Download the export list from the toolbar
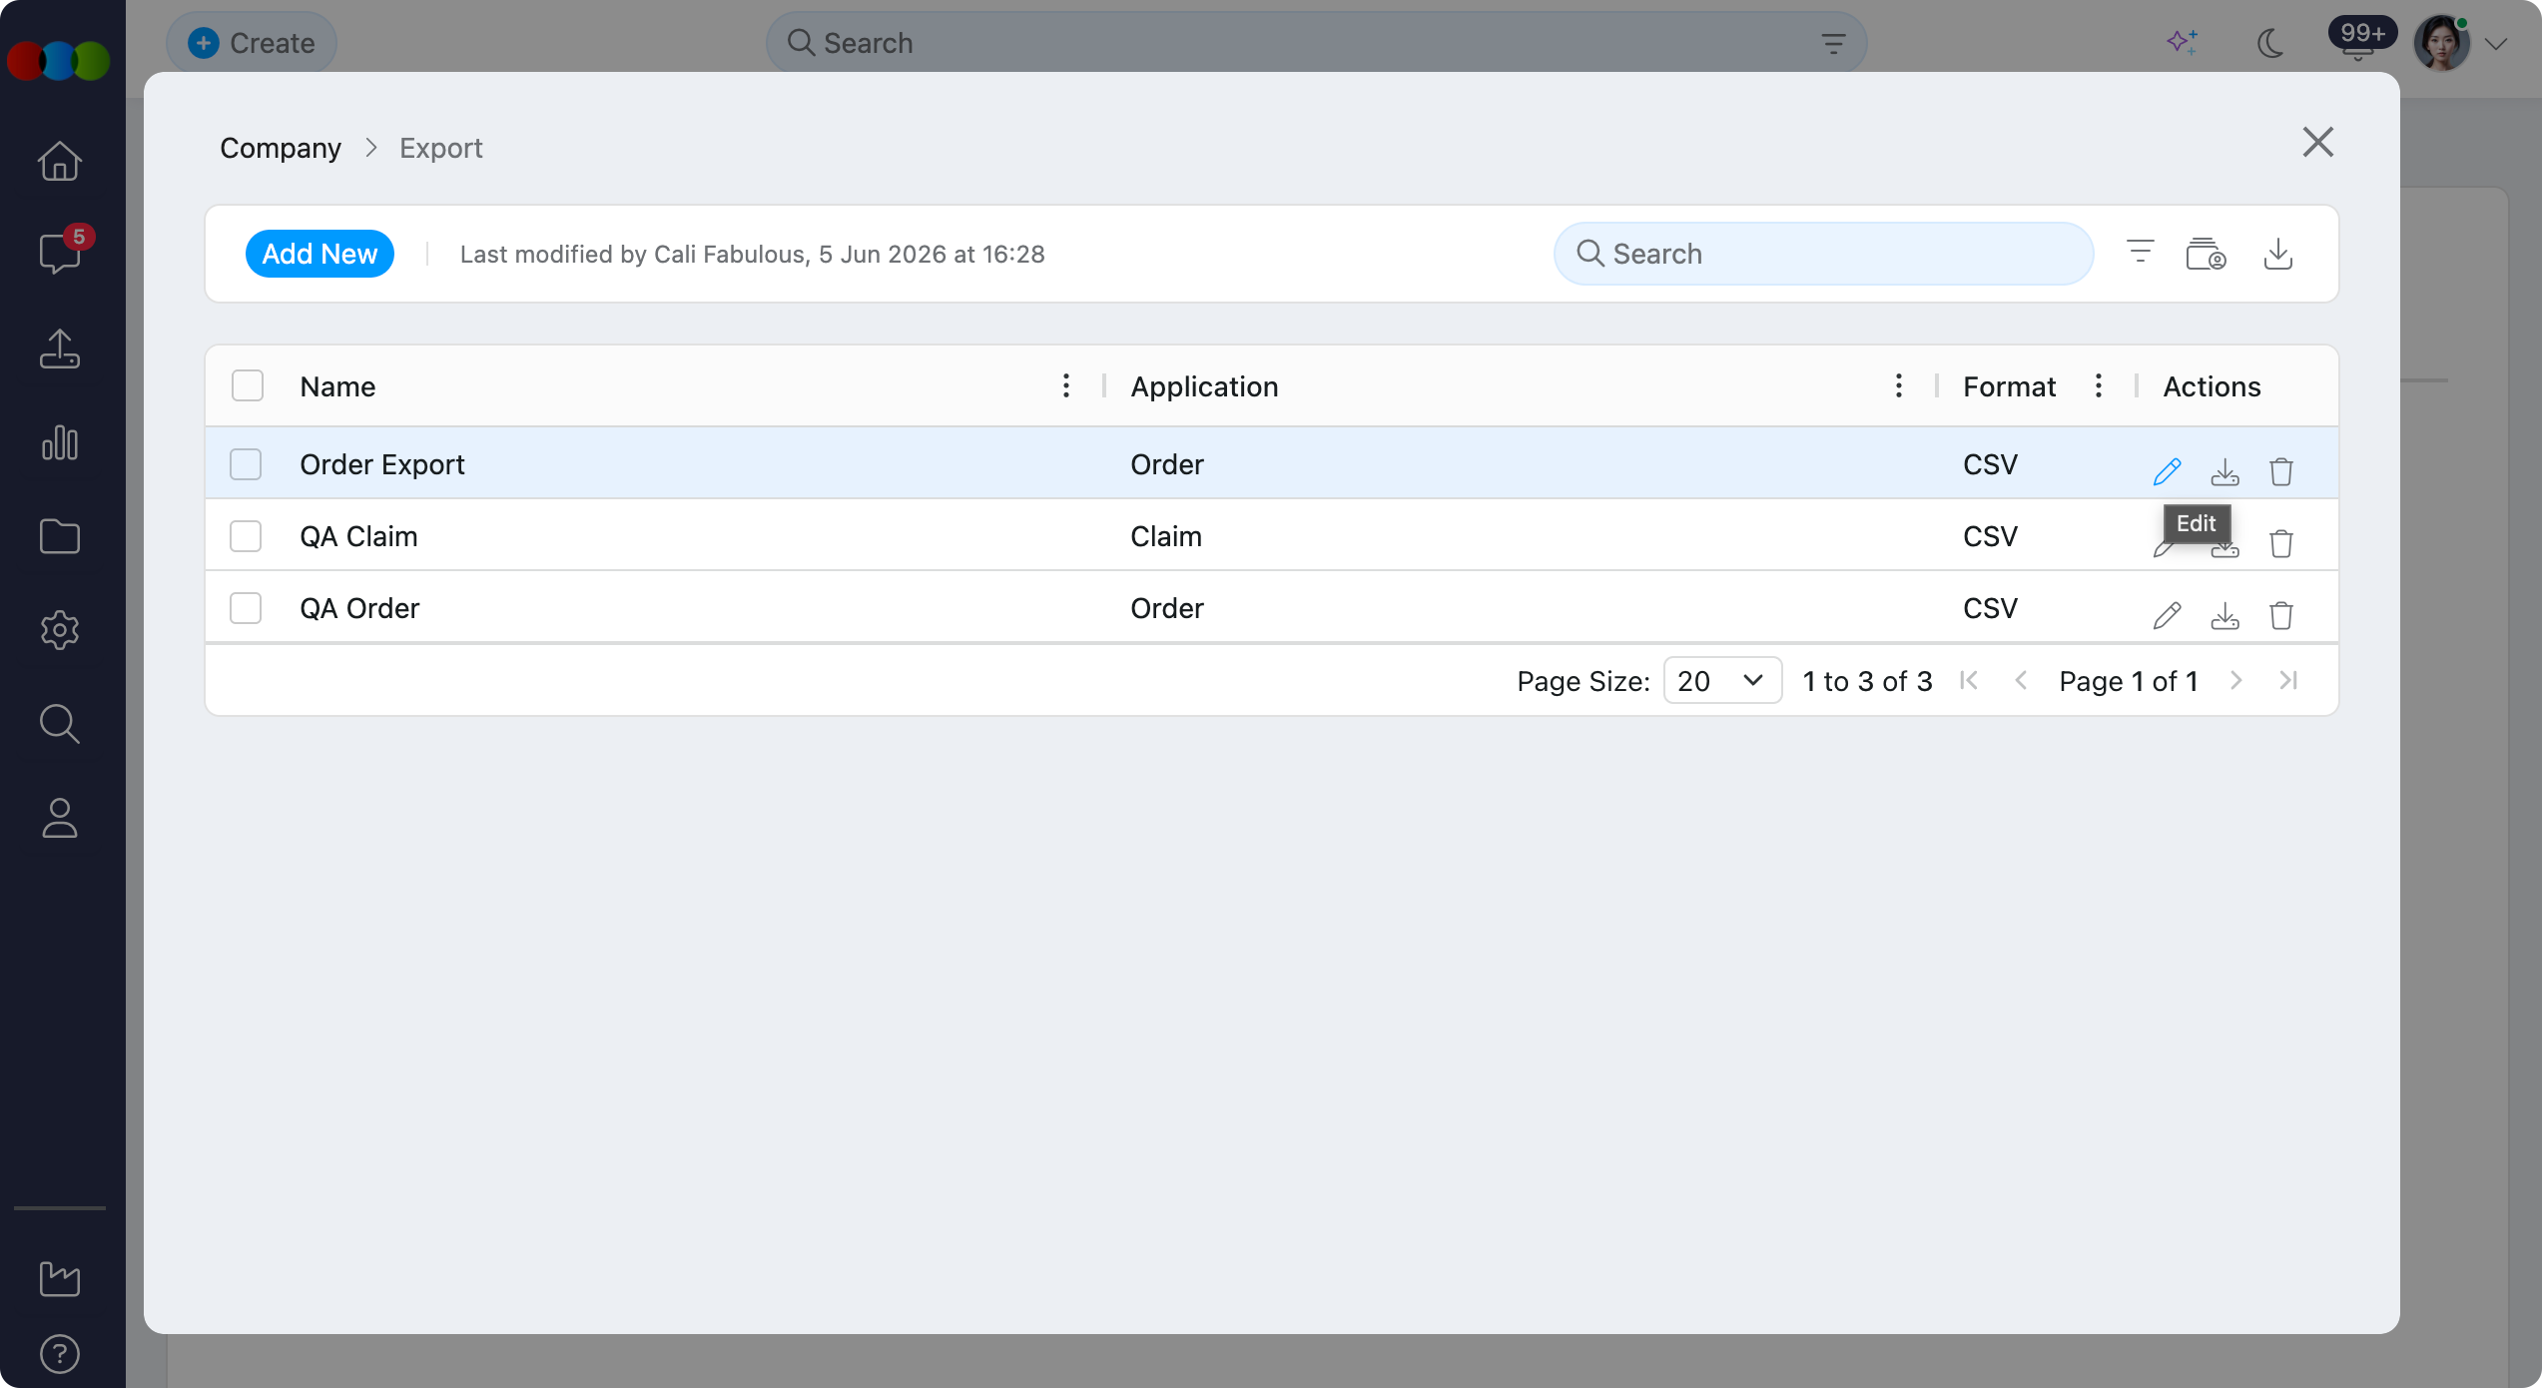This screenshot has height=1388, width=2542. (2277, 254)
